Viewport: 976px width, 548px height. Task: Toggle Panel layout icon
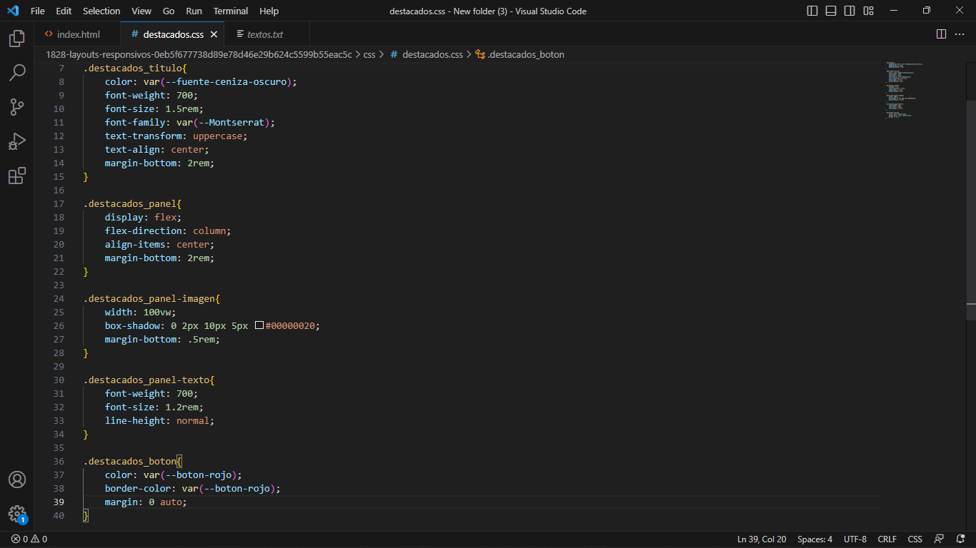coord(831,11)
